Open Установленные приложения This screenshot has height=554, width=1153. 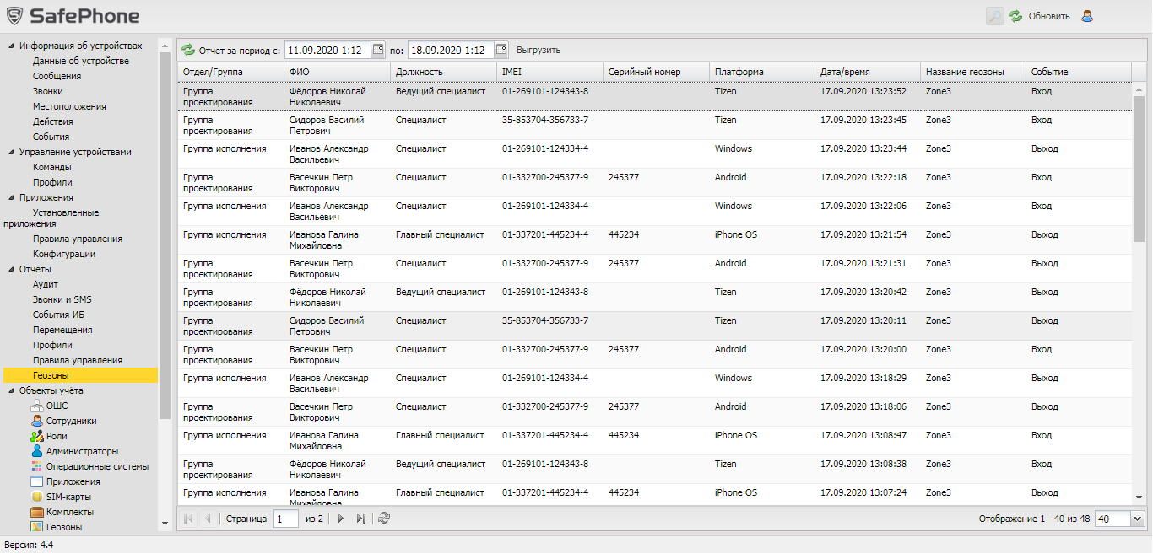point(51,218)
